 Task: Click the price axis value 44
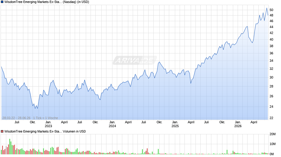[x=271, y=27]
